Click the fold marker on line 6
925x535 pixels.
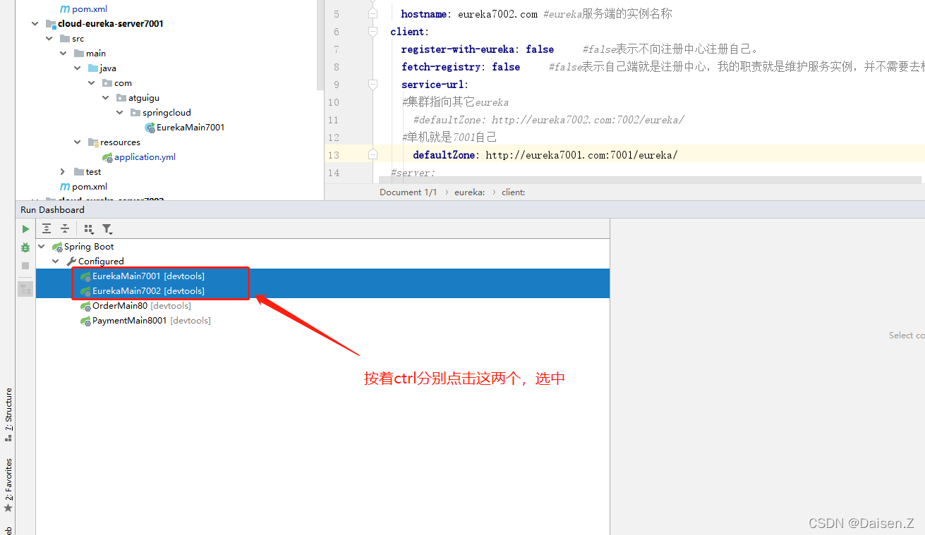373,32
